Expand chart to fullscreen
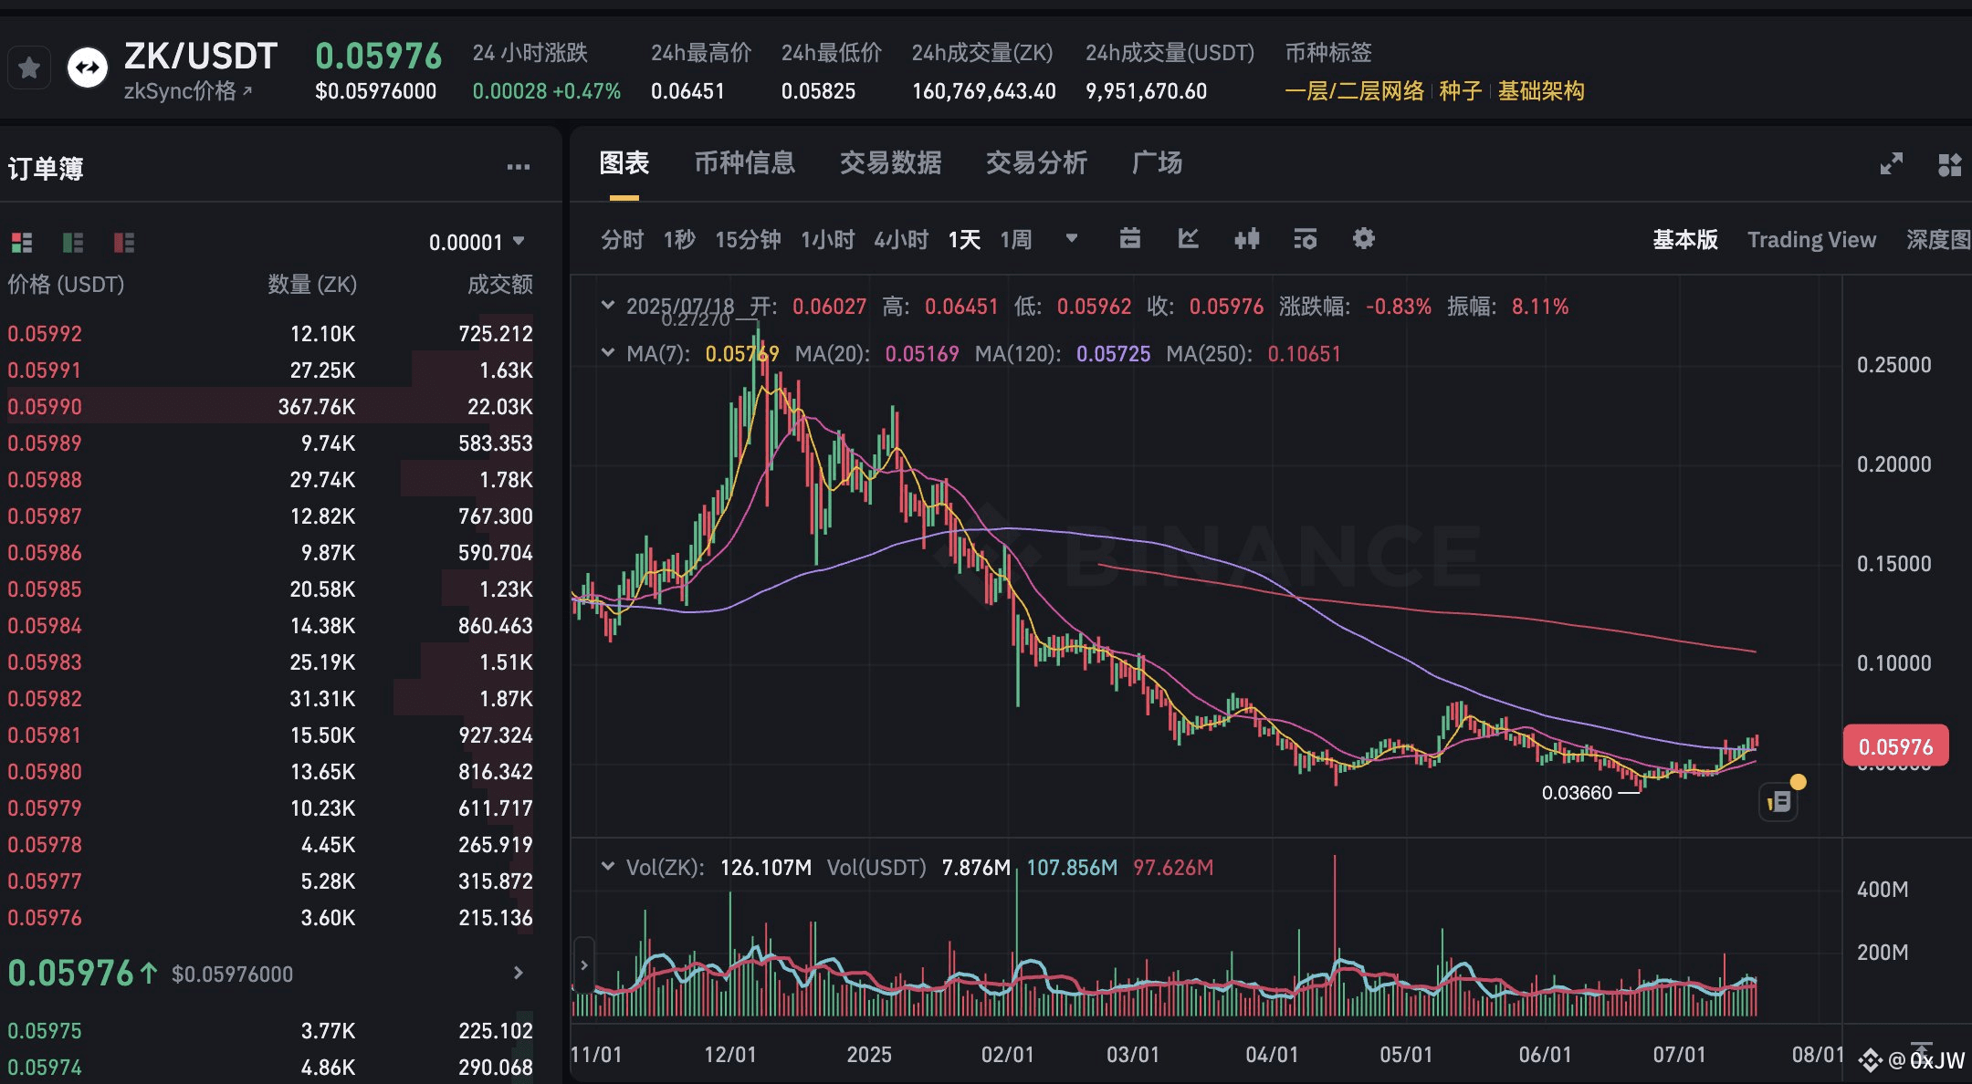The width and height of the screenshot is (1972, 1084). [1892, 164]
